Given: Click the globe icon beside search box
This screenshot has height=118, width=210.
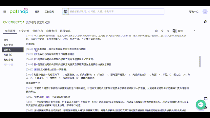Looking at the screenshot, I should click(65, 11).
